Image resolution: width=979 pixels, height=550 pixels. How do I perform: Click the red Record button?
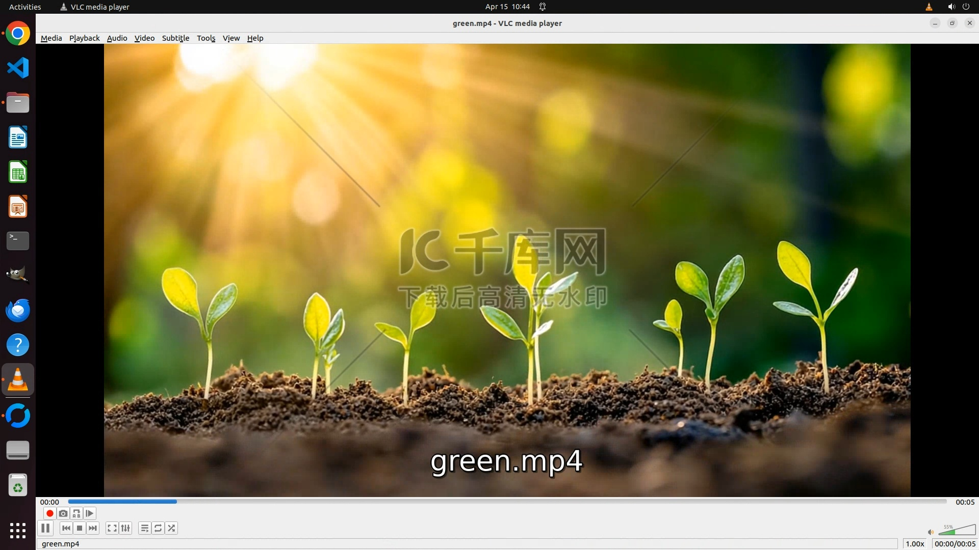(49, 513)
